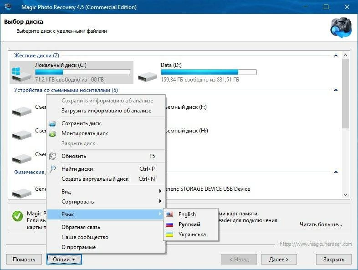Open the Сортировать submenu
The height and width of the screenshot is (270, 358).
106,202
